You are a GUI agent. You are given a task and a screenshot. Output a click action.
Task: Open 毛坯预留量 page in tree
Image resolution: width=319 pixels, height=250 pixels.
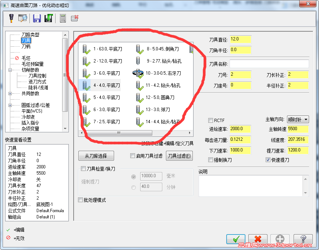32,64
